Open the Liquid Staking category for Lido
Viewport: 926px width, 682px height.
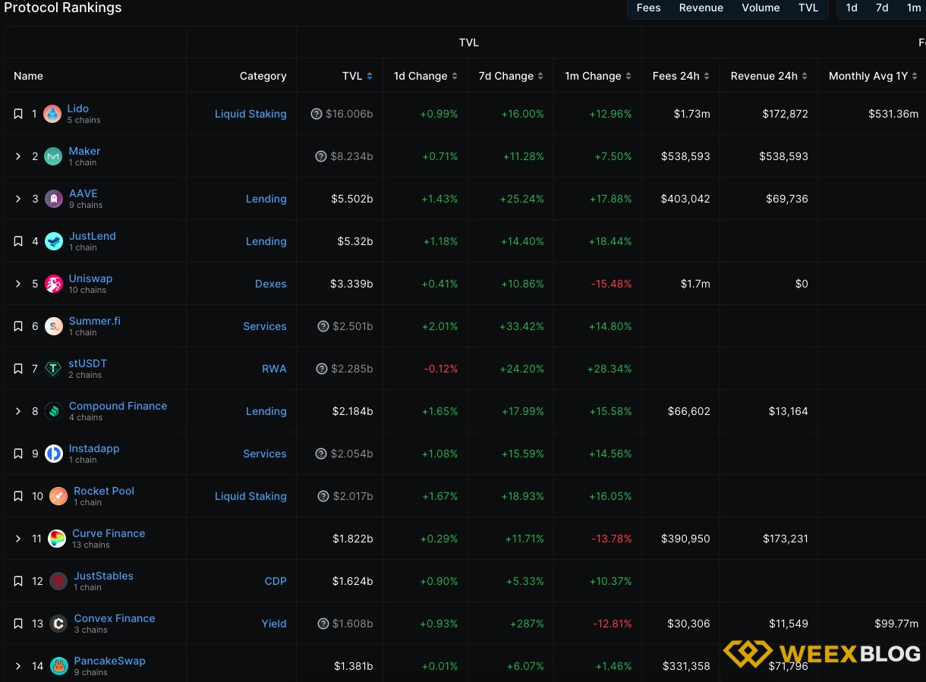[x=250, y=114]
